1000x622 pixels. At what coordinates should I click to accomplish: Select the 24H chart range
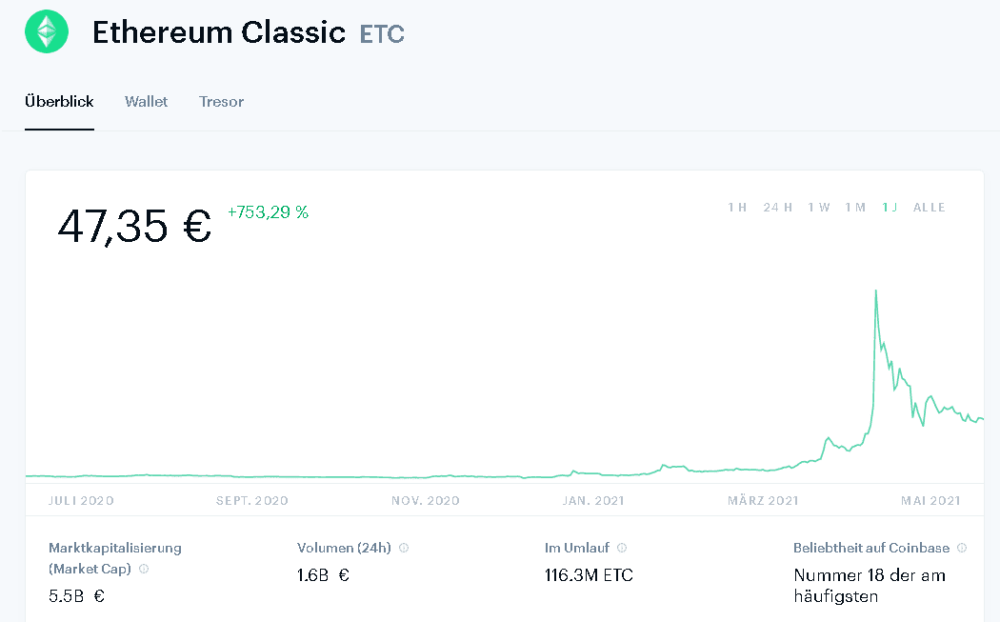pos(777,208)
